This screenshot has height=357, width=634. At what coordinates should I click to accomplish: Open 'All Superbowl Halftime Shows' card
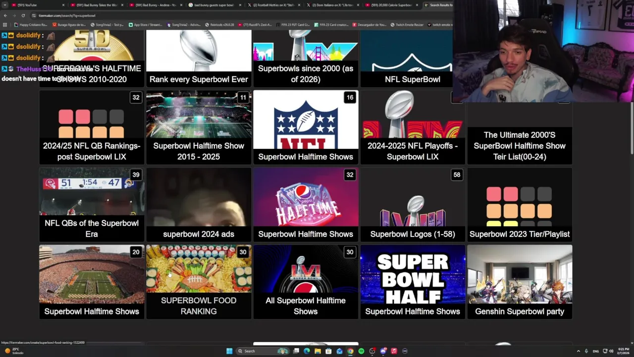(306, 282)
